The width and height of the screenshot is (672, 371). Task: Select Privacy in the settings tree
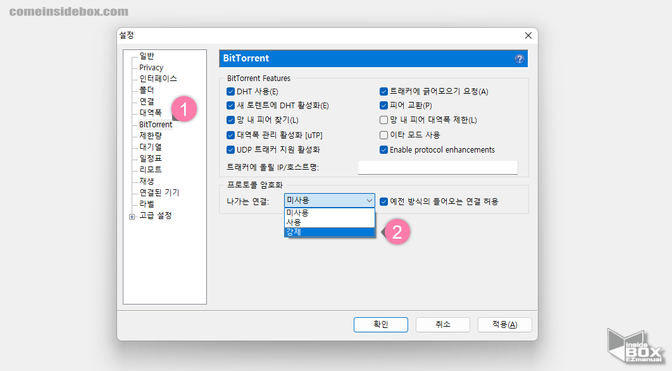151,67
